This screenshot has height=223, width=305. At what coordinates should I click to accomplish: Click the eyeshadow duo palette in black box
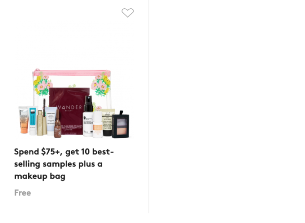point(121,124)
